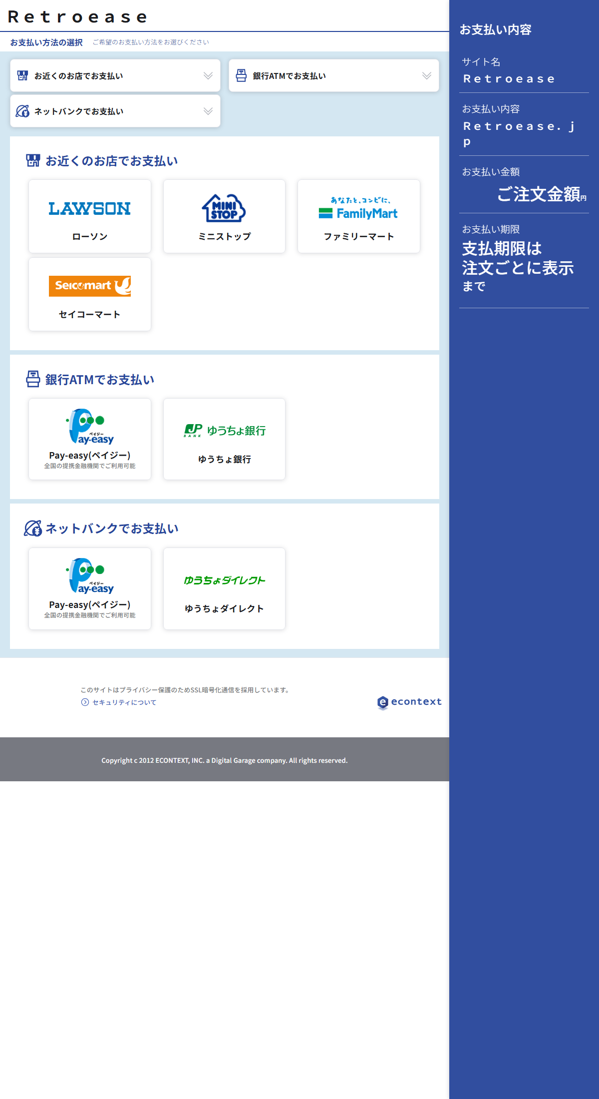
Task: Click the お支払い期限 label in sidebar
Action: click(x=491, y=229)
